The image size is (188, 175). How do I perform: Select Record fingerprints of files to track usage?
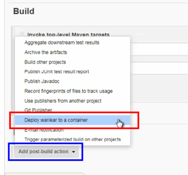(69, 91)
